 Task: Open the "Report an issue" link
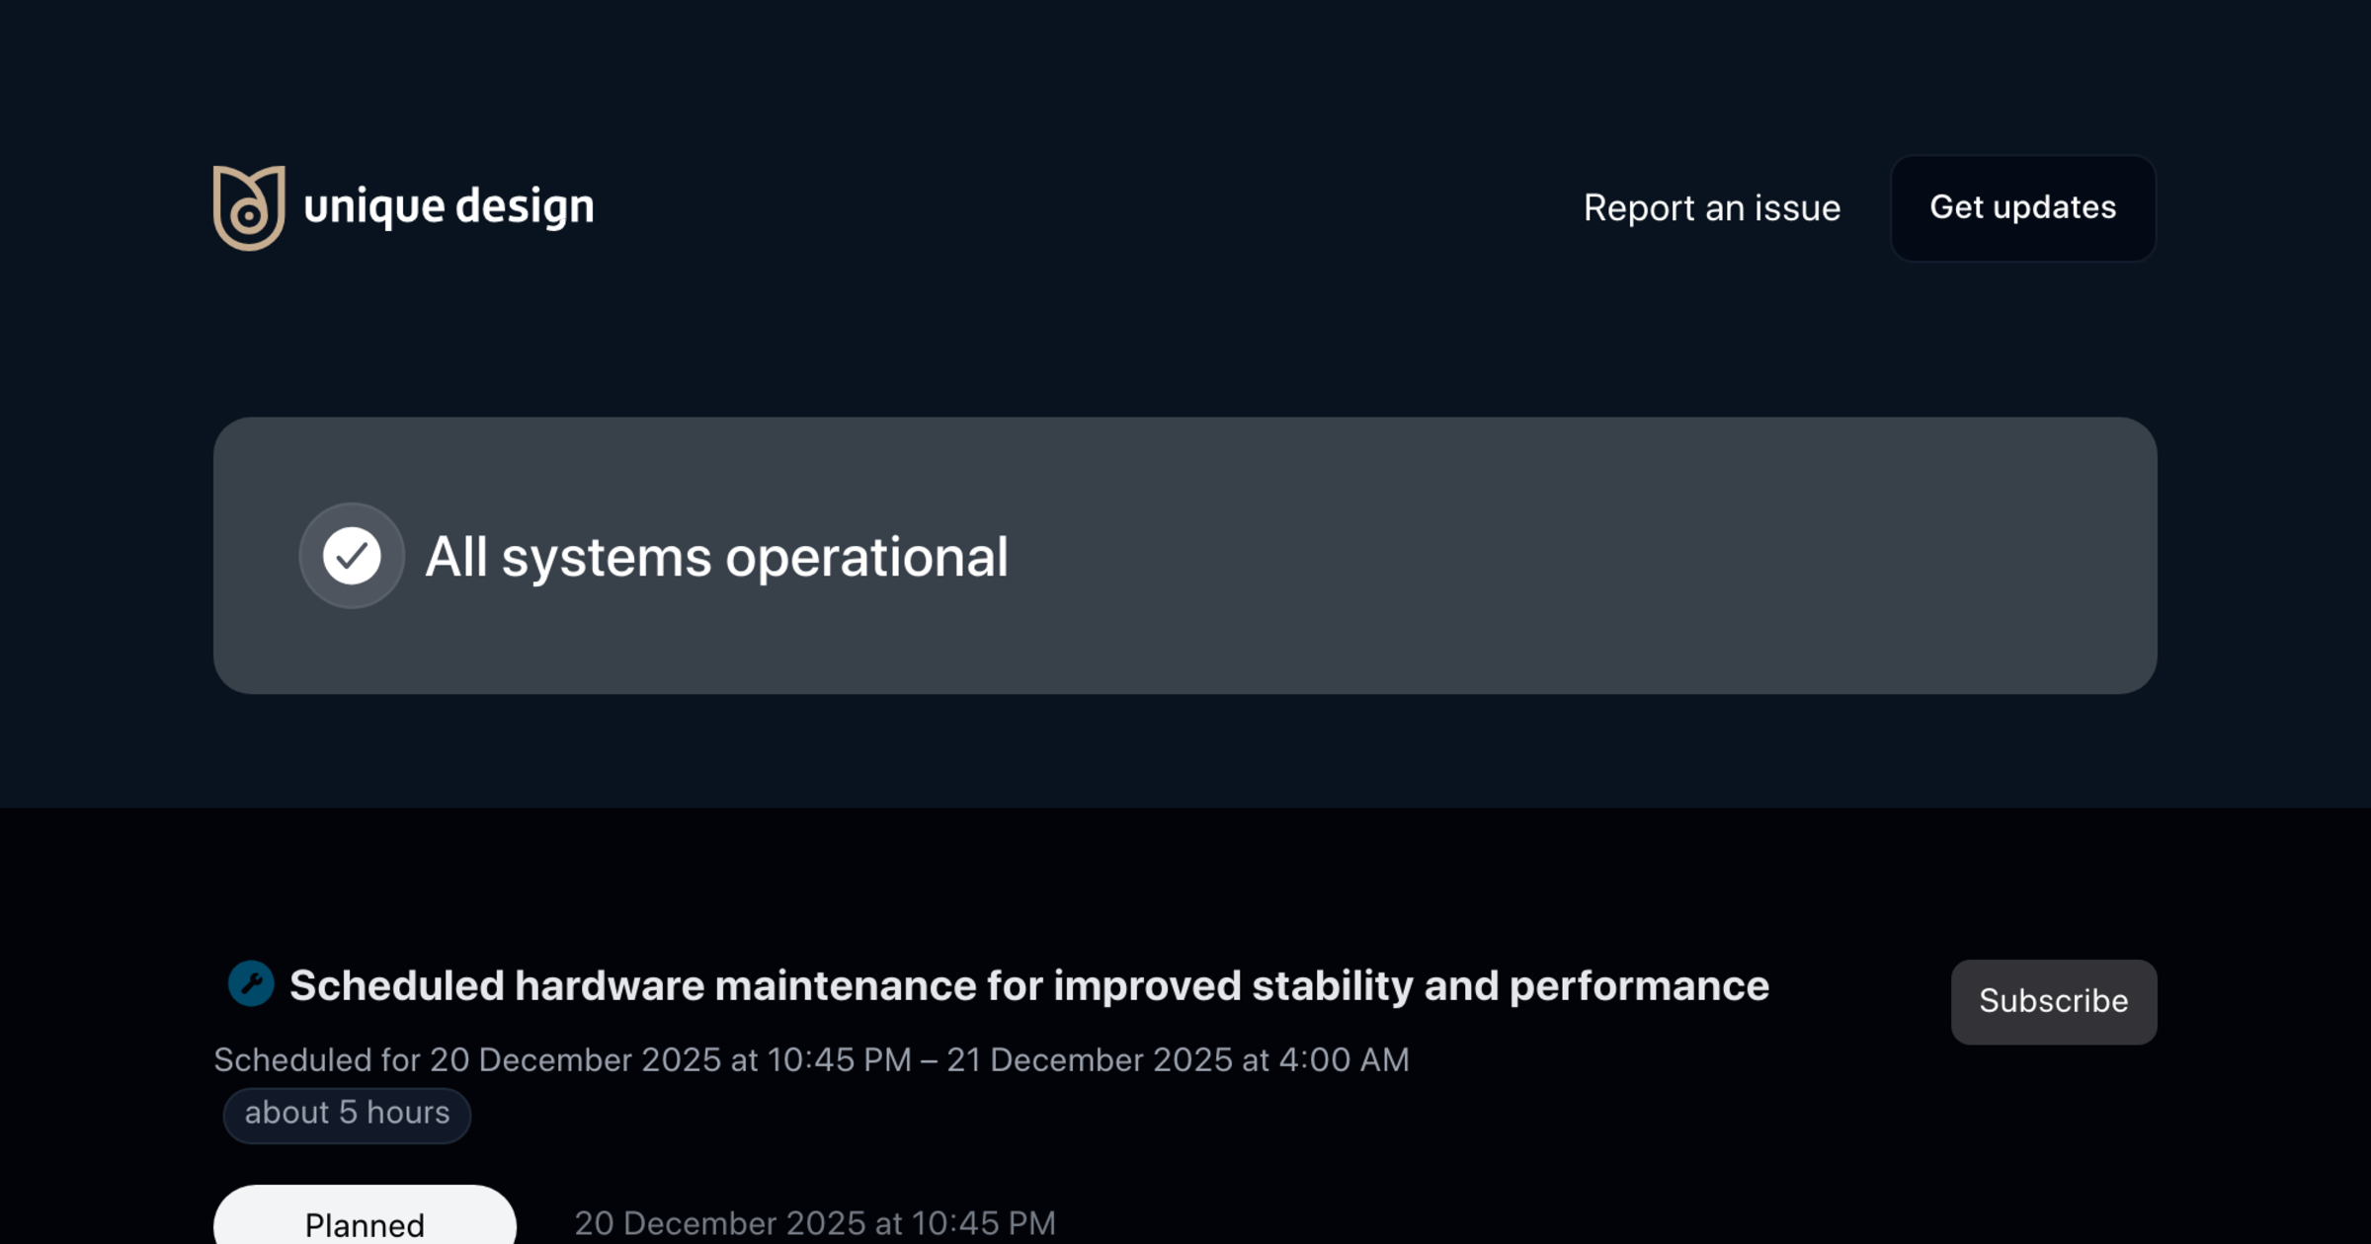(1711, 208)
